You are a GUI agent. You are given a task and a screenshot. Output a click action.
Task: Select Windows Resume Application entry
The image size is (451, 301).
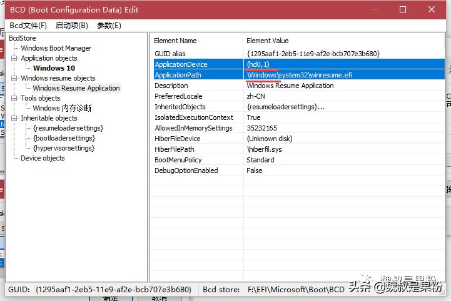pyautogui.click(x=76, y=88)
